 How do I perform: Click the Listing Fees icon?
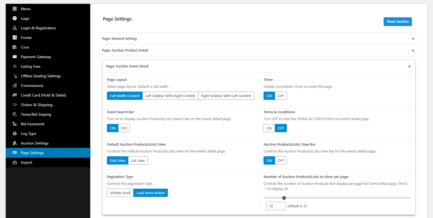[x=15, y=66]
